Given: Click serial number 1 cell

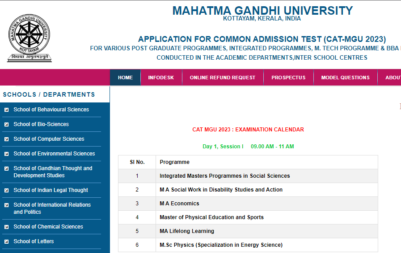Looking at the screenshot, I should tap(137, 176).
